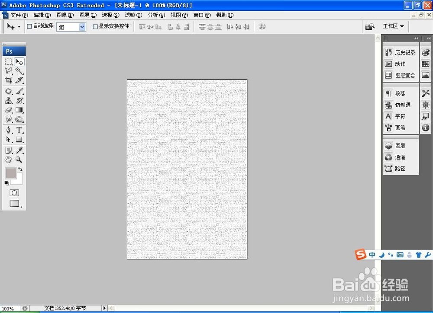The image size is (433, 313).
Task: Select the Rectangular Marquee tool
Action: tap(8, 62)
